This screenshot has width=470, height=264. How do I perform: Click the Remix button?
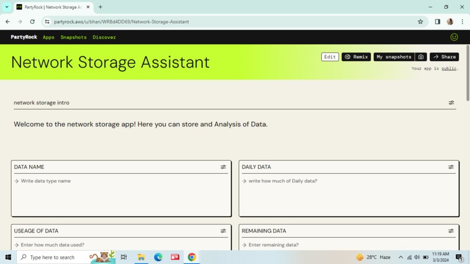[356, 57]
